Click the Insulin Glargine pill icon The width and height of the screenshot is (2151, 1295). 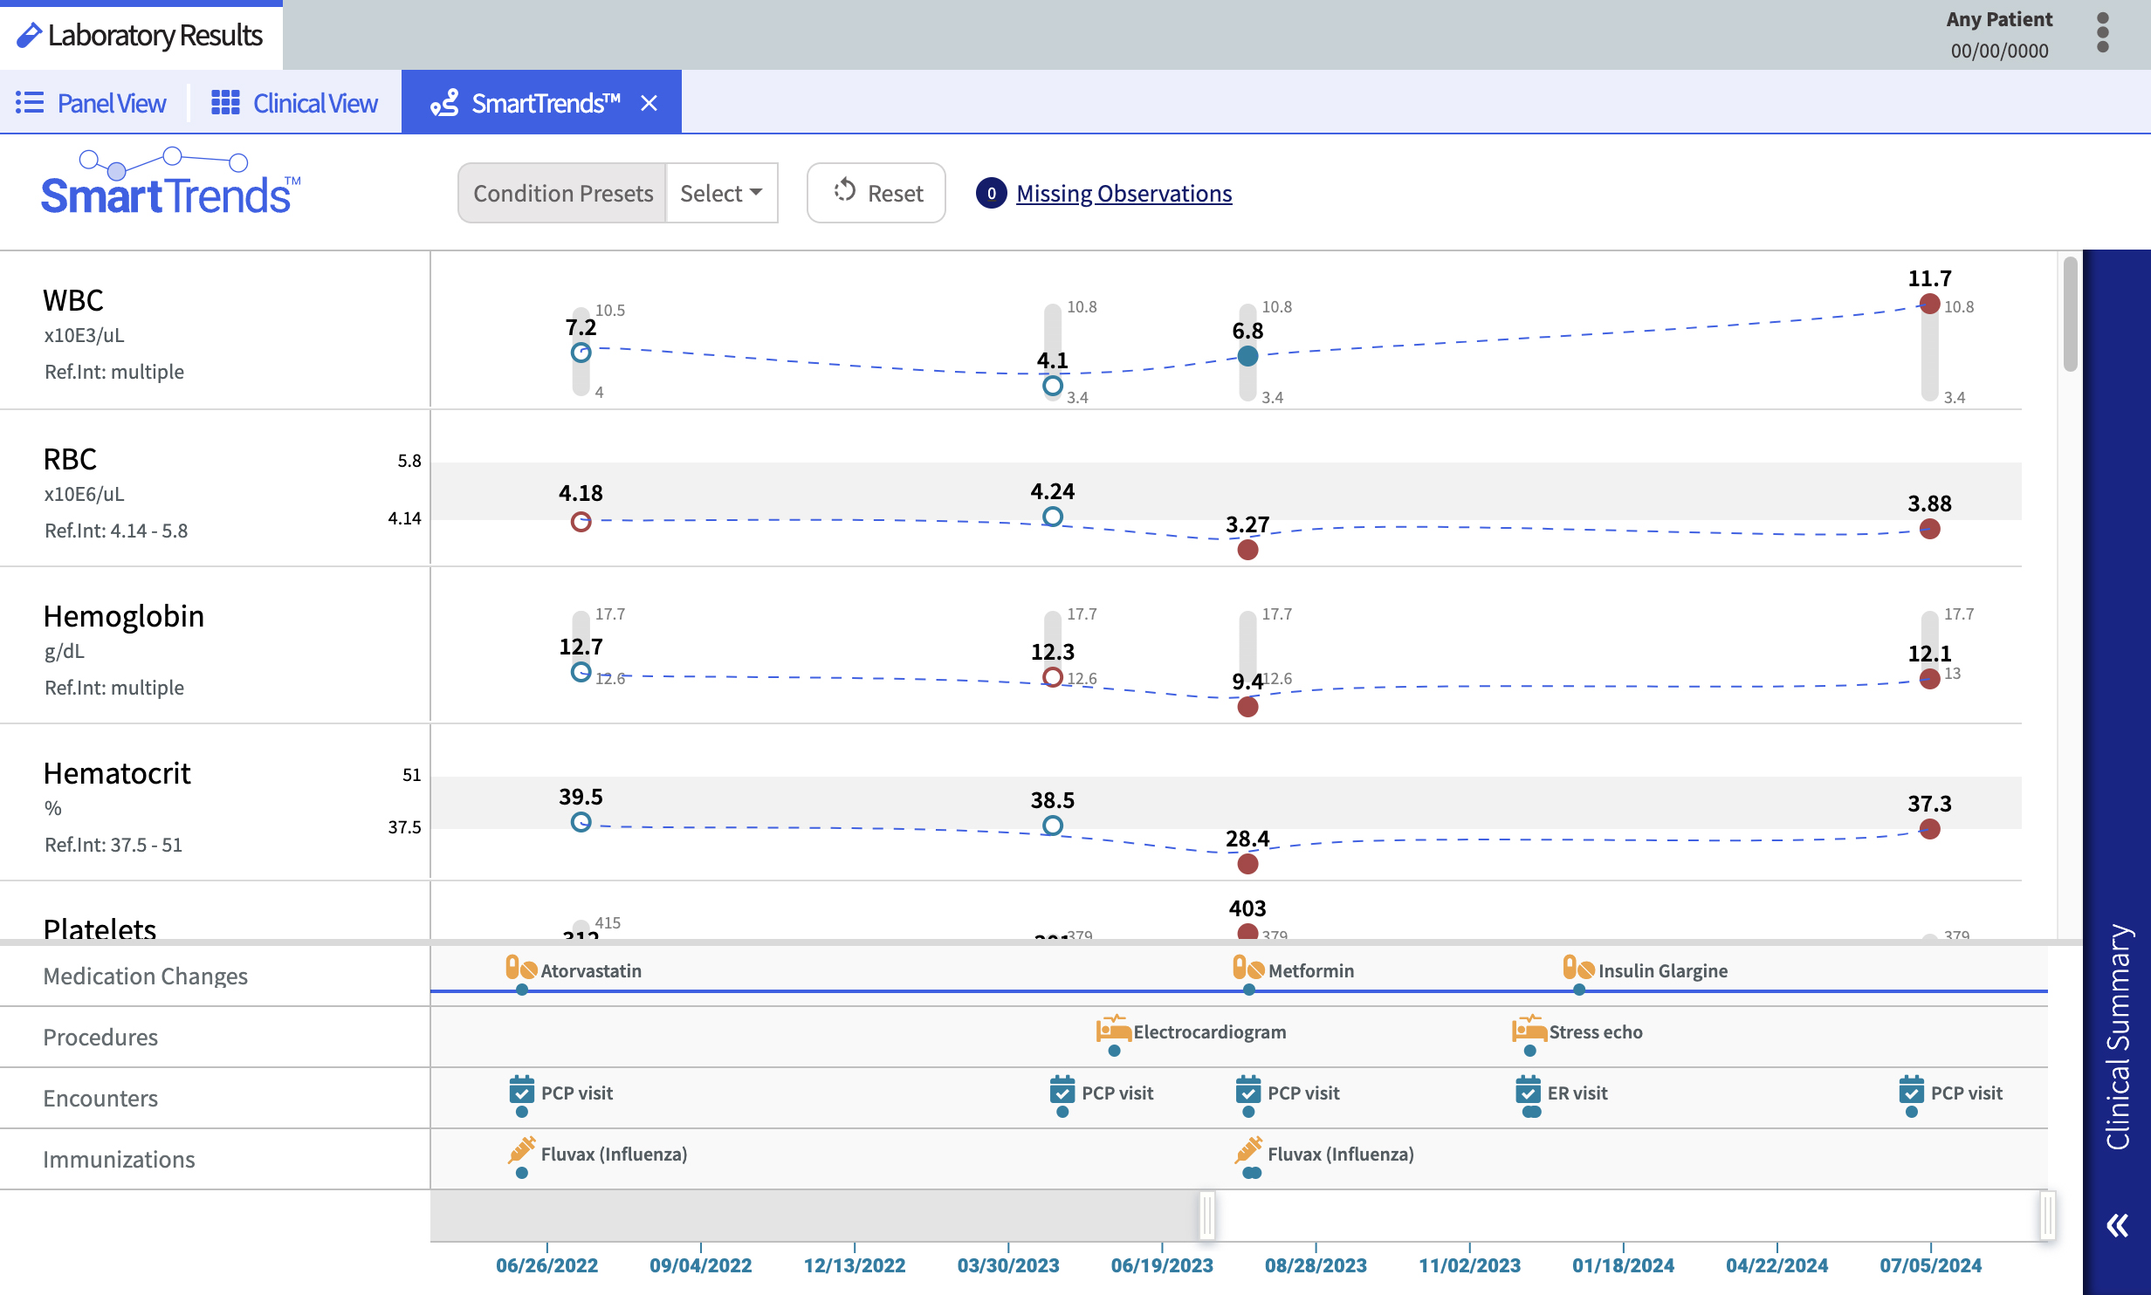(x=1578, y=969)
